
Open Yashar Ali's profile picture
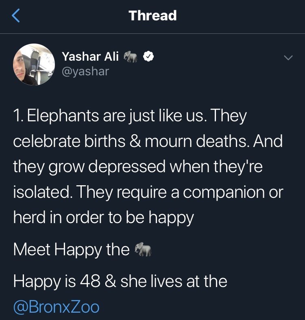(34, 64)
